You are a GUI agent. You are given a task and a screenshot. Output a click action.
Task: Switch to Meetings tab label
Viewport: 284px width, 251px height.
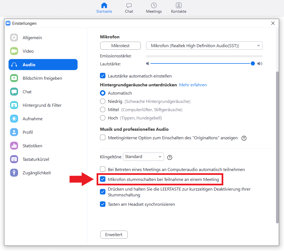[x=154, y=11]
